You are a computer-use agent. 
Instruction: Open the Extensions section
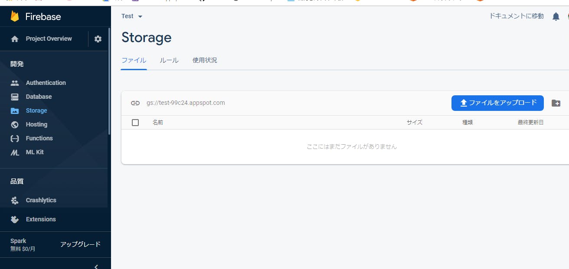[41, 219]
